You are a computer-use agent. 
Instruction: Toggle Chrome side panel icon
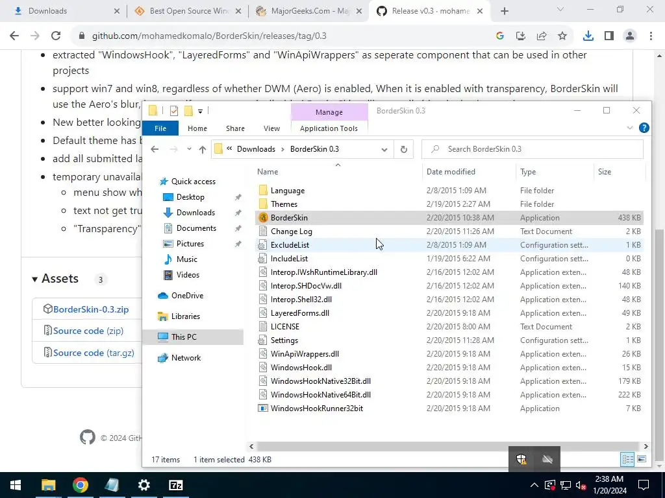click(x=609, y=36)
